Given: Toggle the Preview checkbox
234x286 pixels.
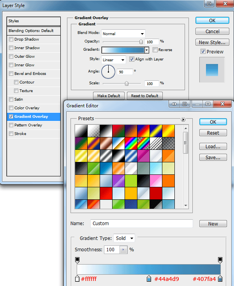Looking at the screenshot, I should [203, 52].
